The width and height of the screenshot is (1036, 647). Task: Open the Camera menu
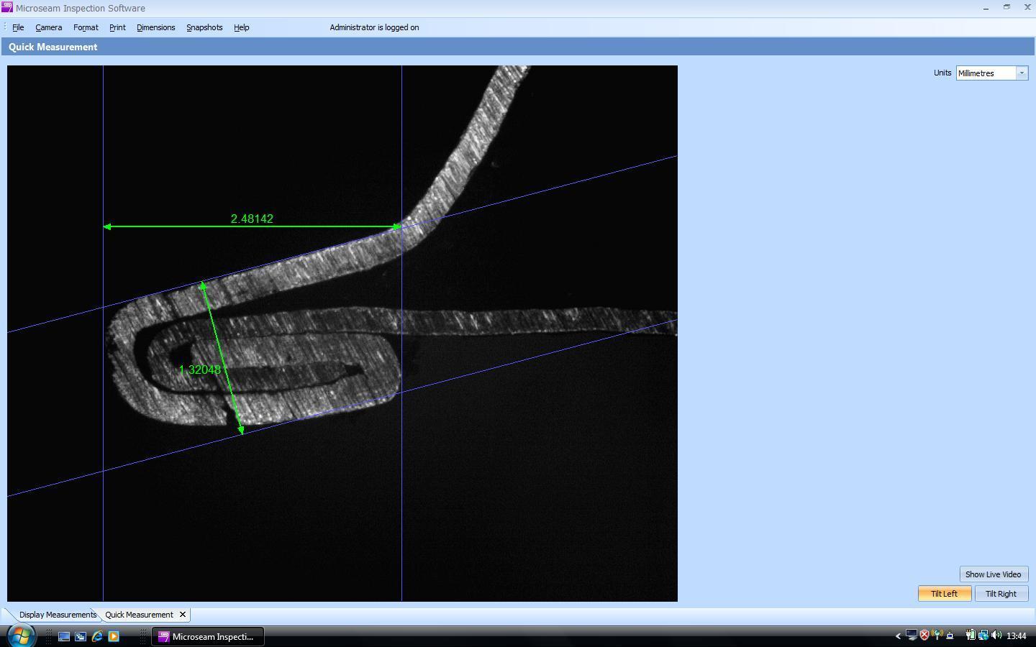tap(48, 27)
